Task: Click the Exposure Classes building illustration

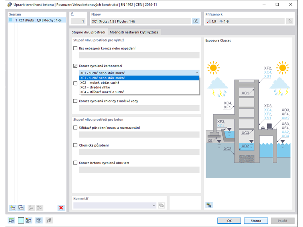Action: [x=248, y=119]
